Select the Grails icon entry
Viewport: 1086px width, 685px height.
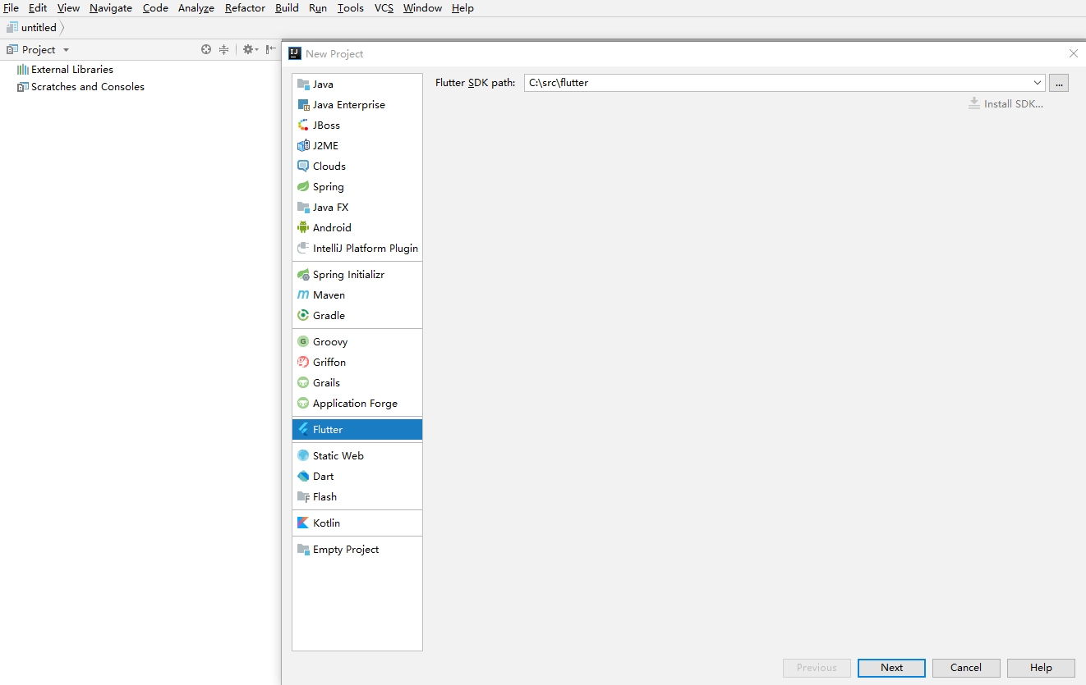pyautogui.click(x=303, y=383)
